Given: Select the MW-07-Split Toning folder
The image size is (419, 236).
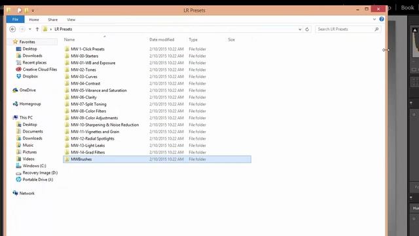Looking at the screenshot, I should [x=88, y=104].
